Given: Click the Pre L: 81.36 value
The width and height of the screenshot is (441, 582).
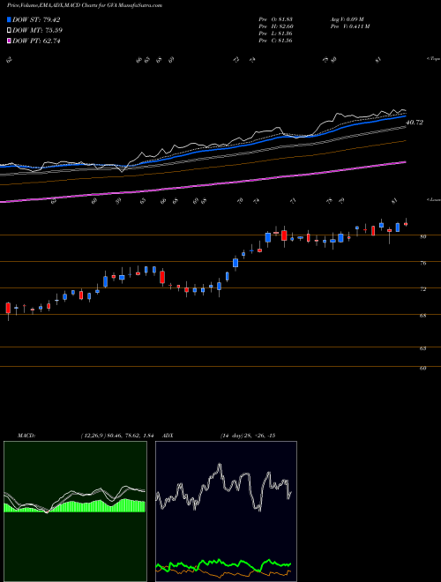Looking at the screenshot, I should pyautogui.click(x=275, y=34).
